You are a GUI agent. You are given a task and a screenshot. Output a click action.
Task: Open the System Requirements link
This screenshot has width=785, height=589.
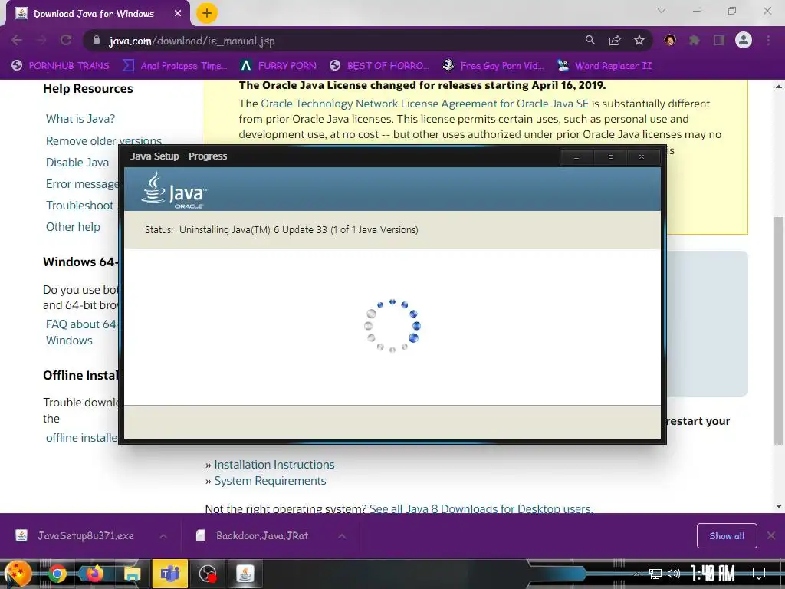coord(270,481)
